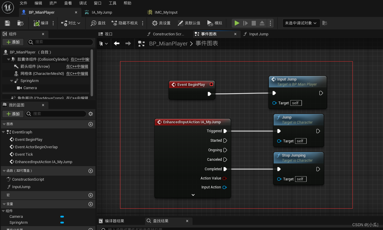Click the debug object browse icon
Screen dimensions: 383x230
click(x=325, y=23)
